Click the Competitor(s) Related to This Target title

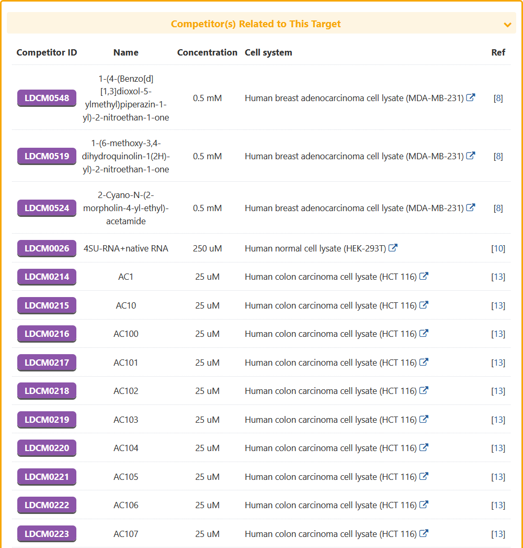[x=256, y=24]
